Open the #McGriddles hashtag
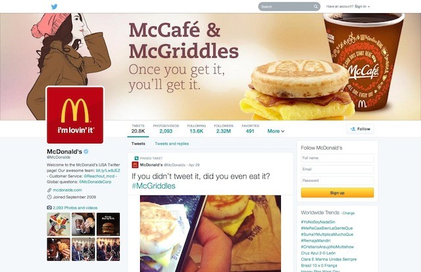This screenshot has width=421, height=272. tap(153, 186)
